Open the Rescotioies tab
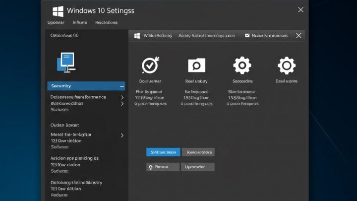 pos(106,22)
